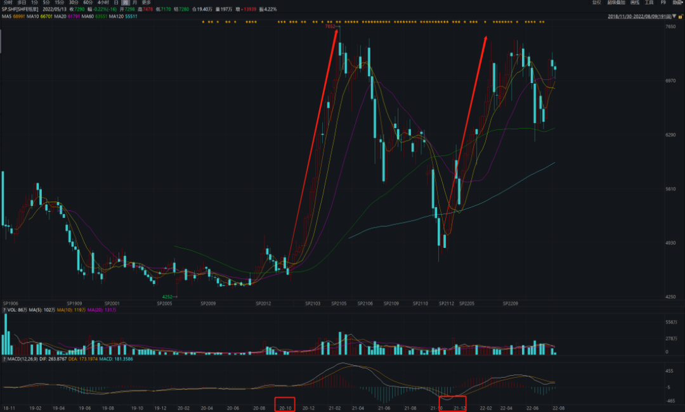Click the 4252 low price marker
Image resolution: width=685 pixels, height=412 pixels.
(x=167, y=297)
